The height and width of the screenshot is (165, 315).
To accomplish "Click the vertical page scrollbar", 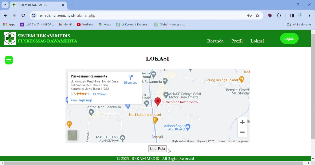I will pyautogui.click(x=313, y=86).
